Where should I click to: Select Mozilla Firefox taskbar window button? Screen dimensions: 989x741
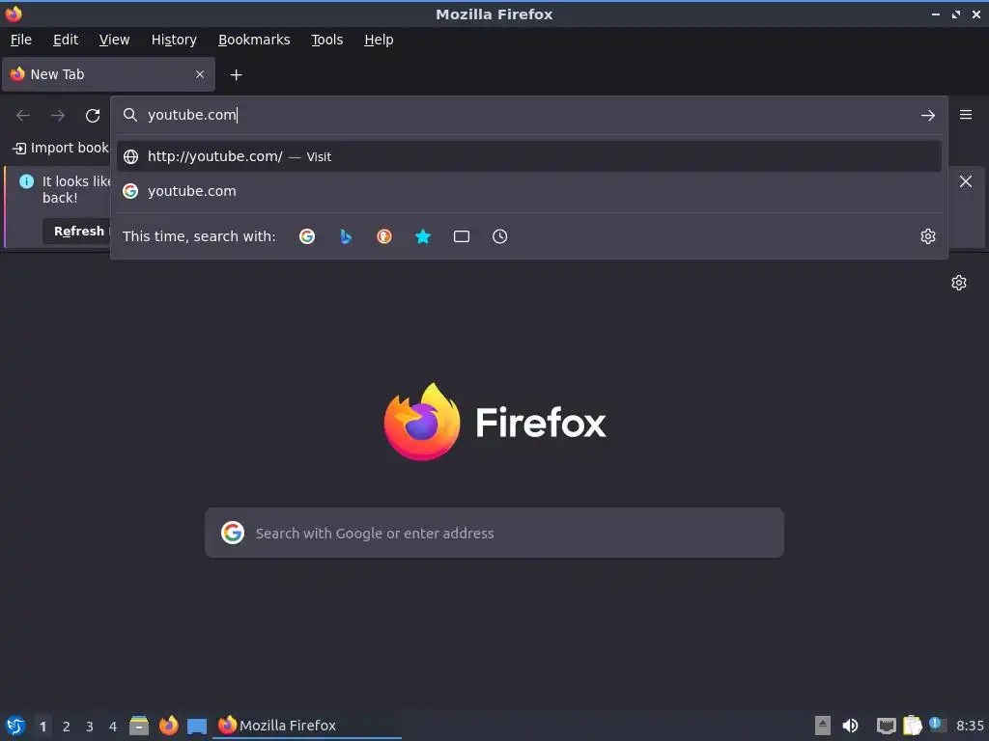(307, 726)
